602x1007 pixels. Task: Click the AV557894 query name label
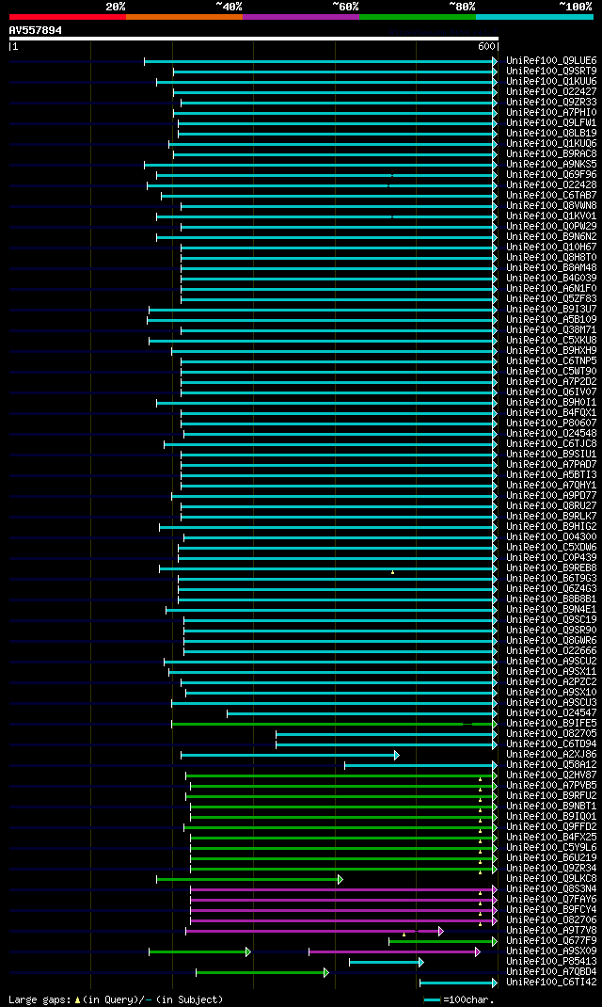36,30
